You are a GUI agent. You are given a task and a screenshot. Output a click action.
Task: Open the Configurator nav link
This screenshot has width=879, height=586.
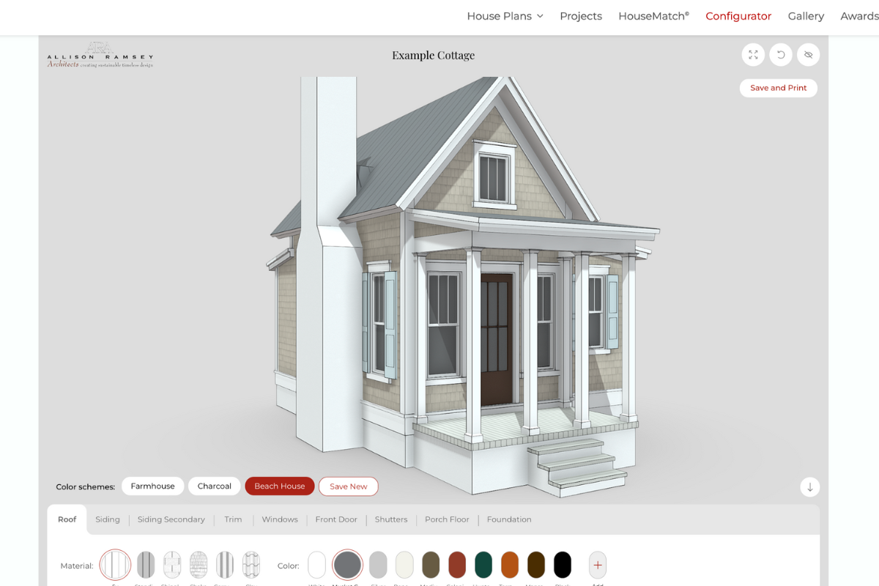(738, 16)
